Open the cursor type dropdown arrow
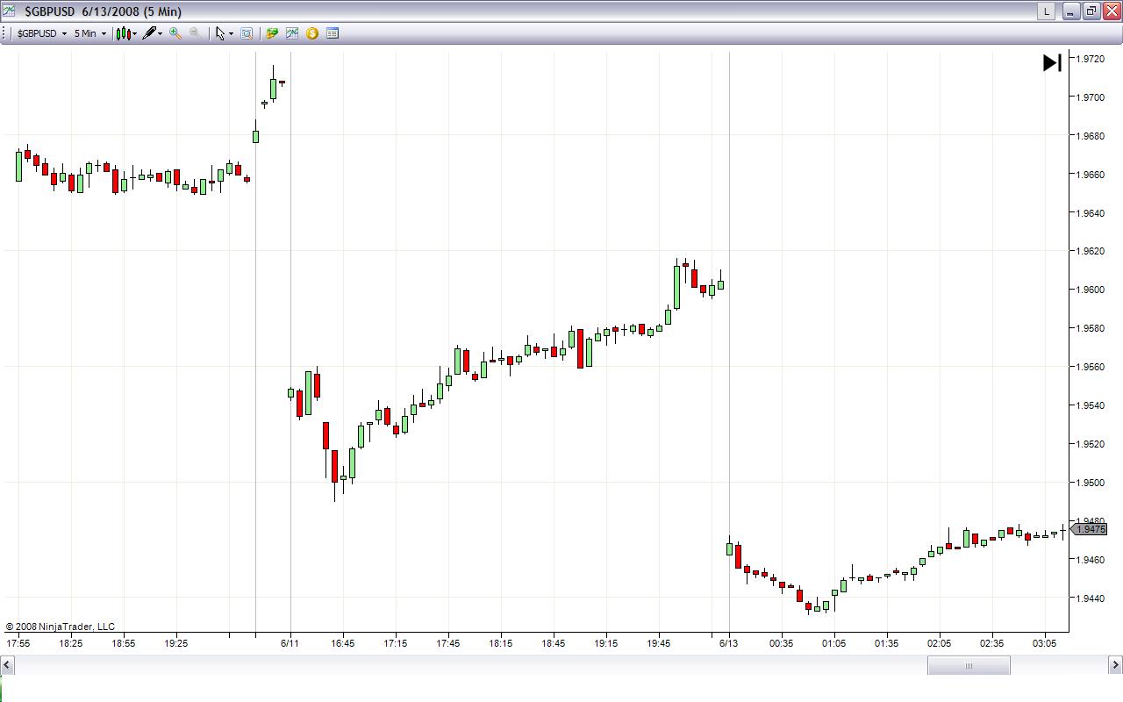Screen dimensions: 1123x702 click(231, 34)
